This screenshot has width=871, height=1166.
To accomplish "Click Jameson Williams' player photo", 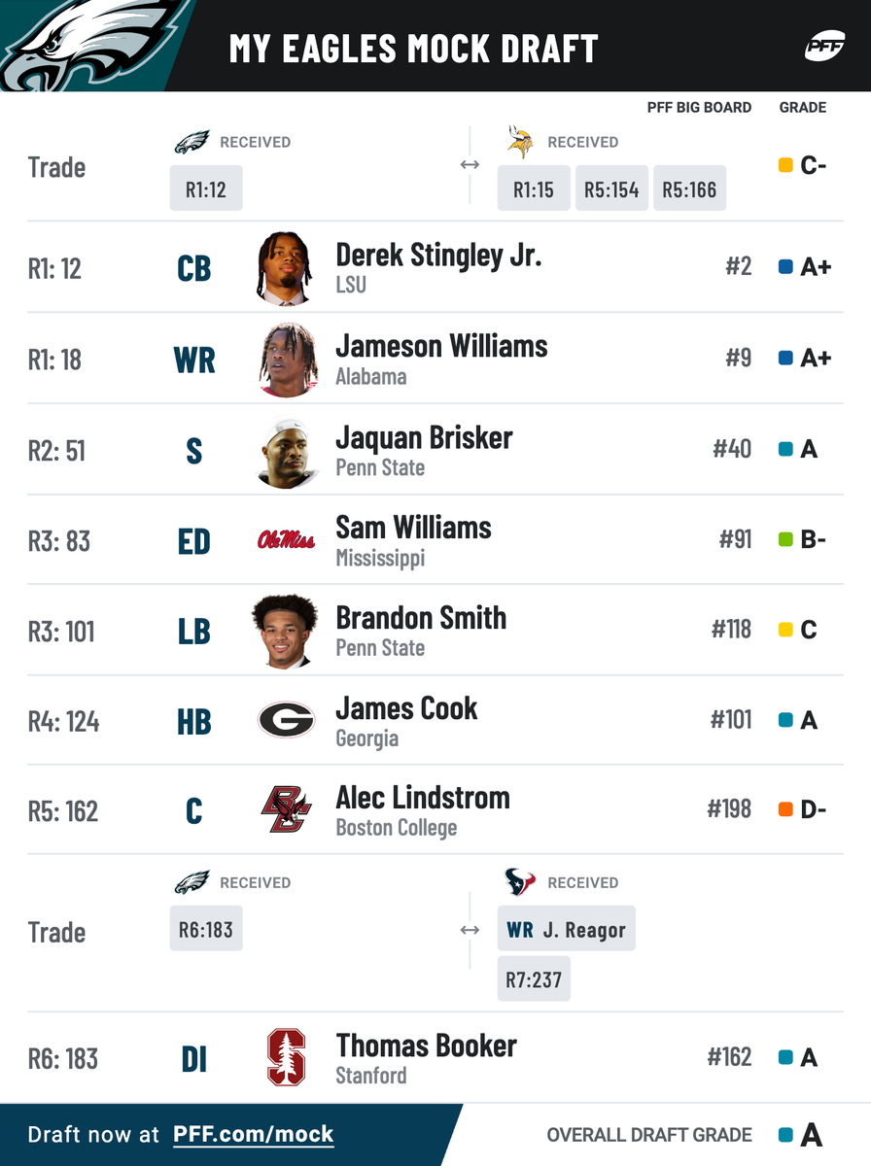I will [288, 360].
